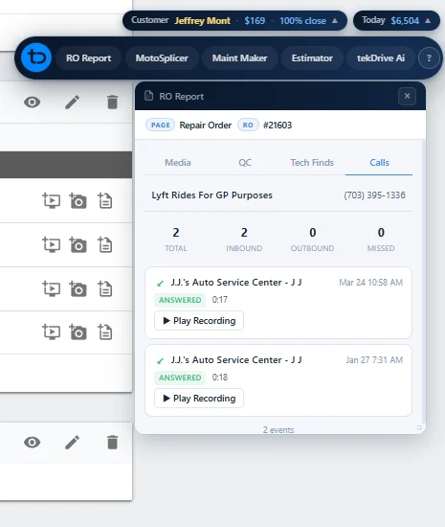445x527 pixels.
Task: Click the upper eye view icon
Action: click(x=33, y=103)
